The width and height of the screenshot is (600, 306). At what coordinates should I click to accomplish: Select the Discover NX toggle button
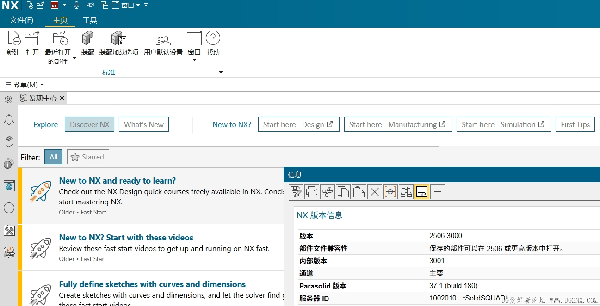click(x=89, y=124)
